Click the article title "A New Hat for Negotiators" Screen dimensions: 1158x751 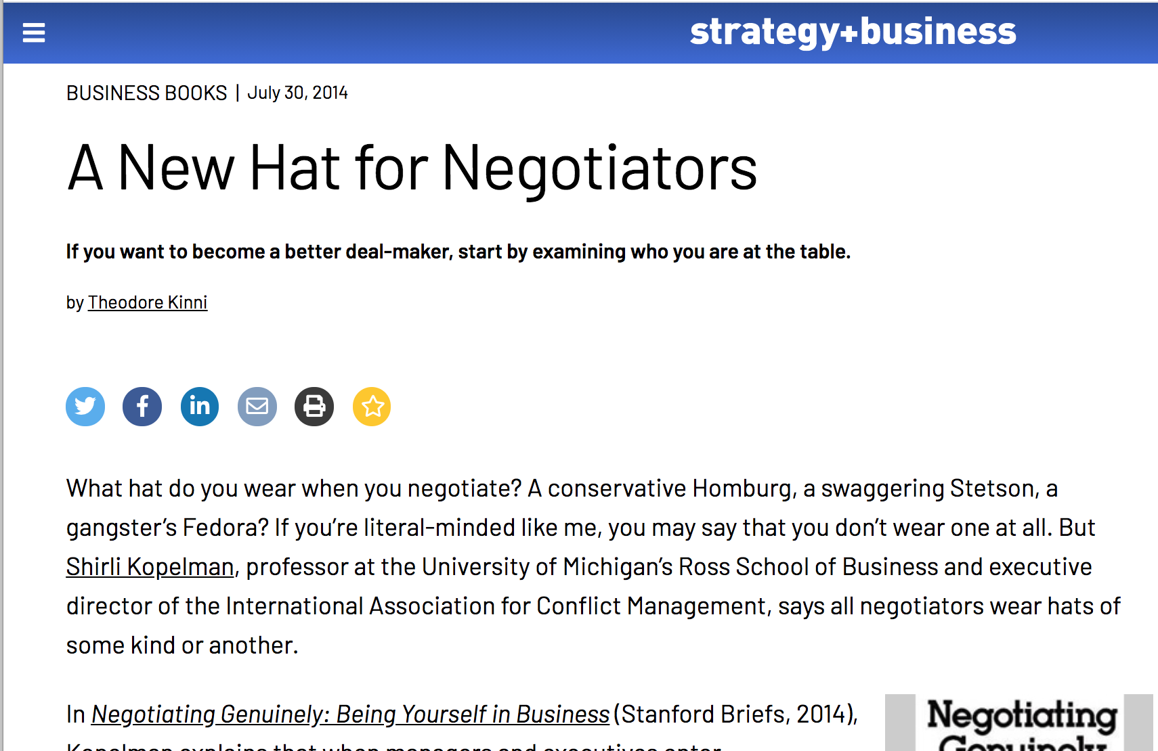tap(412, 168)
